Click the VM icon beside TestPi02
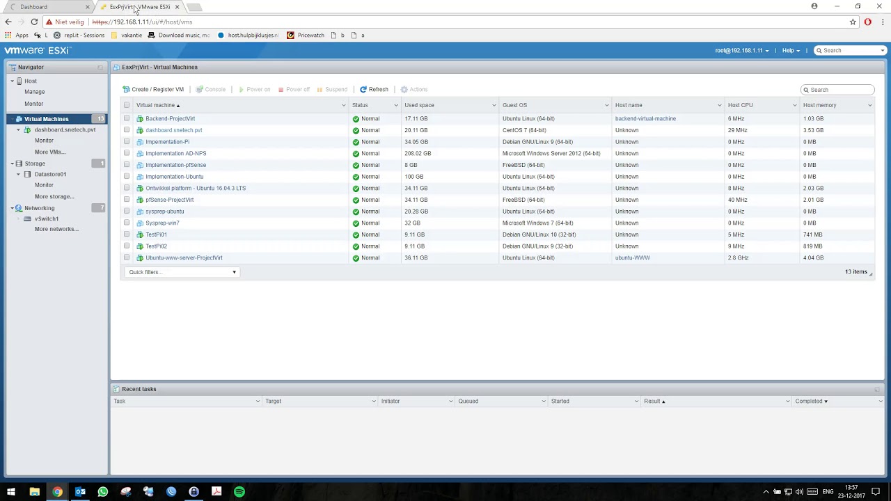 [140, 246]
